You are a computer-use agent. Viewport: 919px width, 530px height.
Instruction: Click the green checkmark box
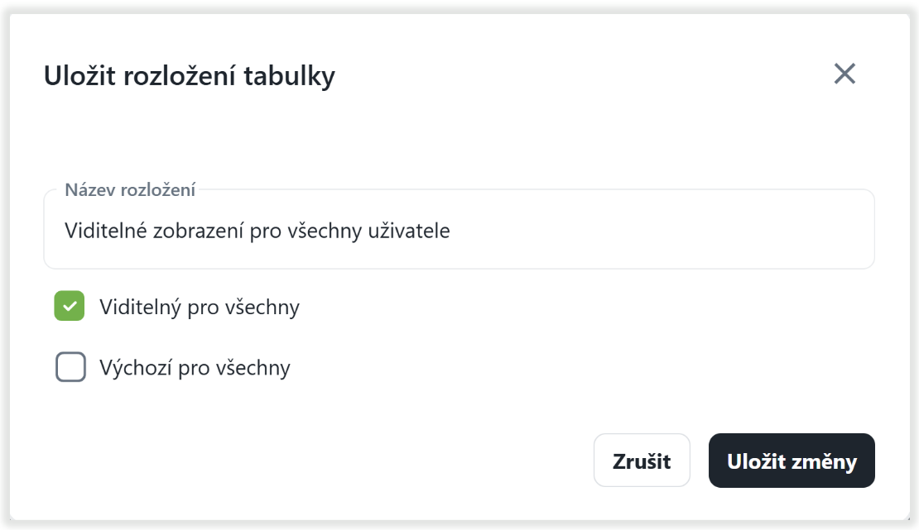pos(70,307)
